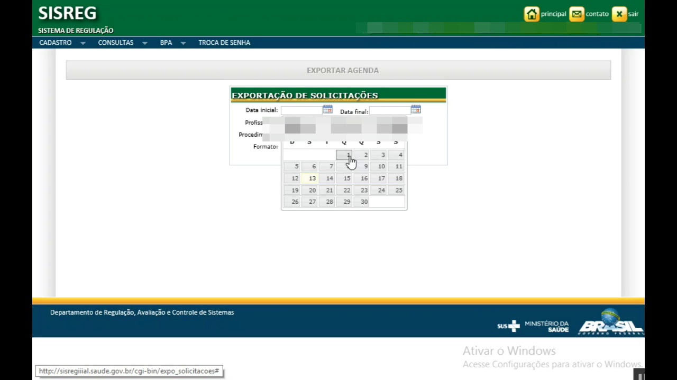Expand the BPA menu arrow
Viewport: 677px width, 380px height.
click(183, 43)
